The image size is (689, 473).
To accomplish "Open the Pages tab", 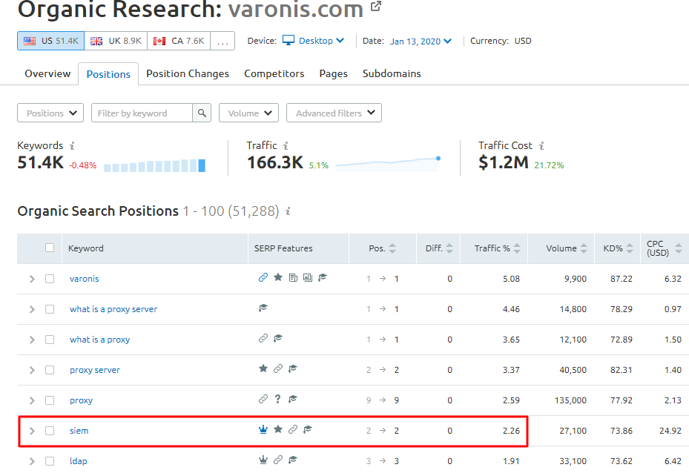I will pos(334,73).
